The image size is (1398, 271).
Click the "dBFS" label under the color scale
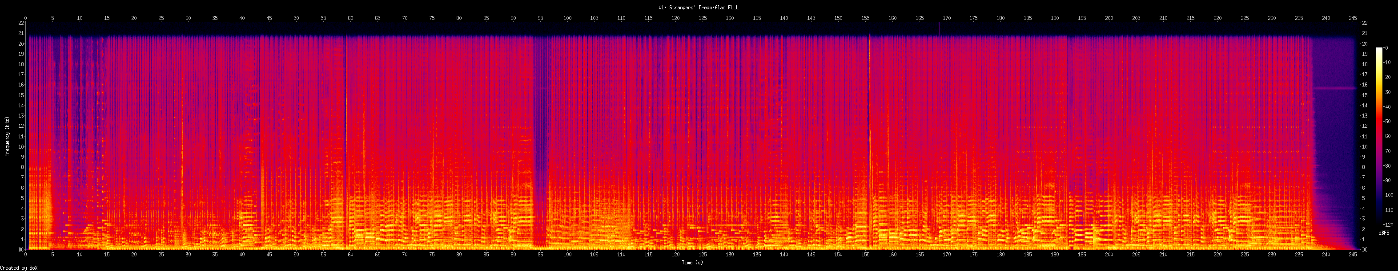[x=1384, y=232]
